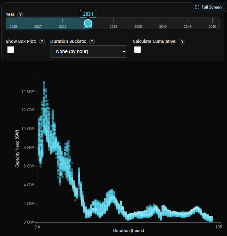227x236 pixels.
Task: Click the Show Box Plot help icon
Action: click(42, 41)
